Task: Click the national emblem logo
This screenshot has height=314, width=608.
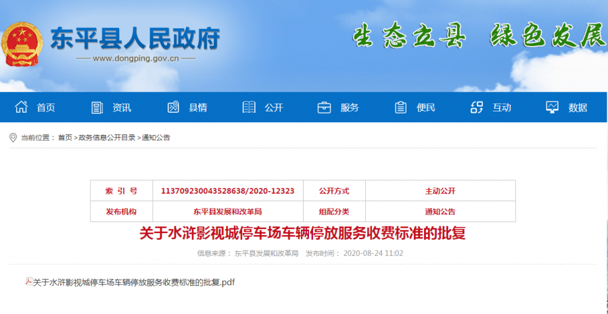Action: pyautogui.click(x=22, y=43)
